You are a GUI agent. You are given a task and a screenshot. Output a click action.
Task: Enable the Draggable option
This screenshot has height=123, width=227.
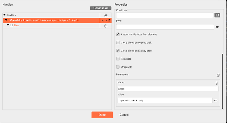pos(118,67)
